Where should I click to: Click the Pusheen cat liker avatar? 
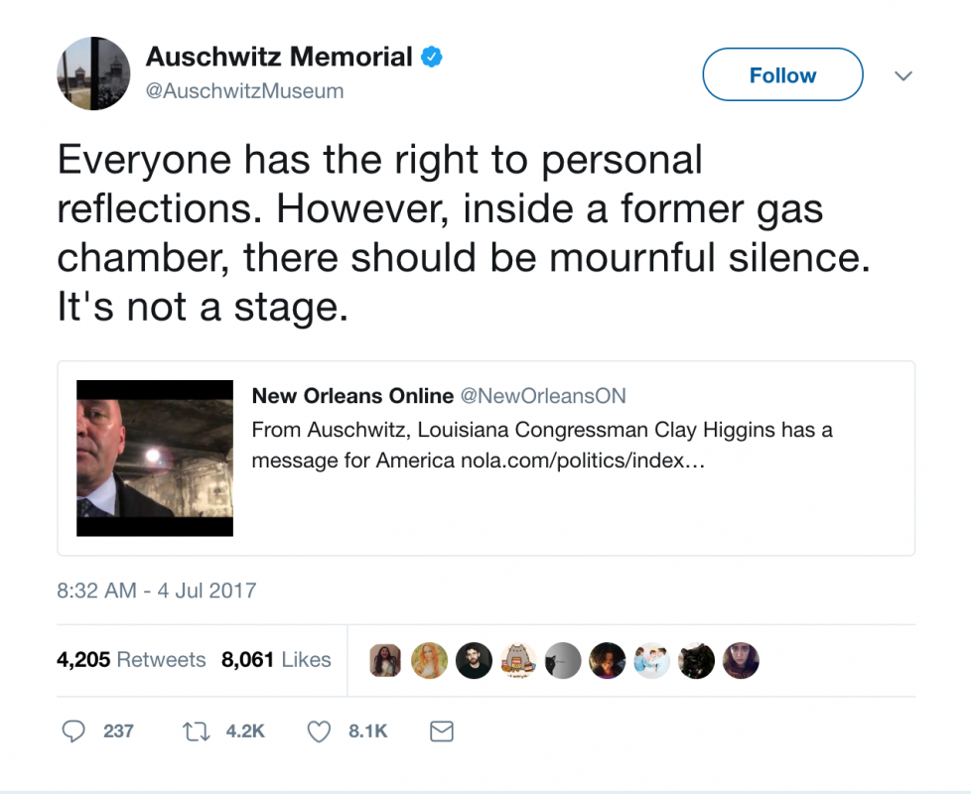518,660
